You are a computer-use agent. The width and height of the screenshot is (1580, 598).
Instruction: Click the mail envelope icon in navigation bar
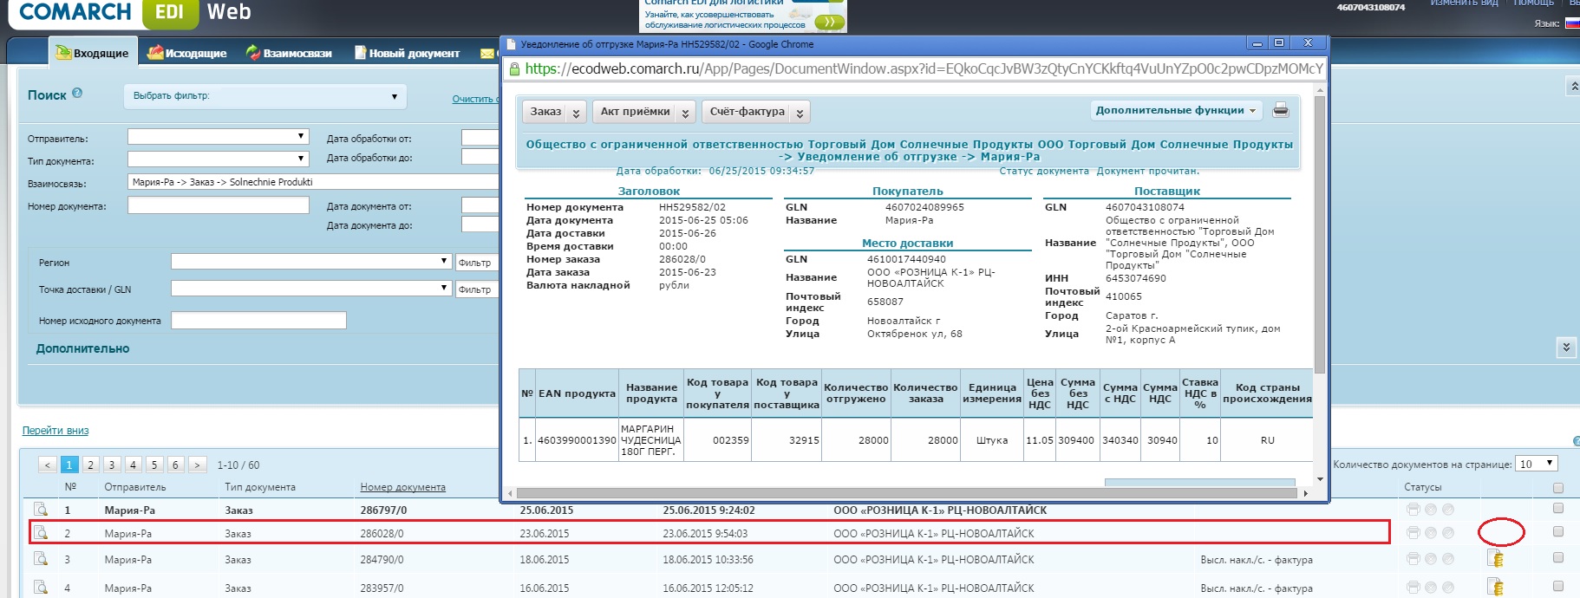[487, 53]
